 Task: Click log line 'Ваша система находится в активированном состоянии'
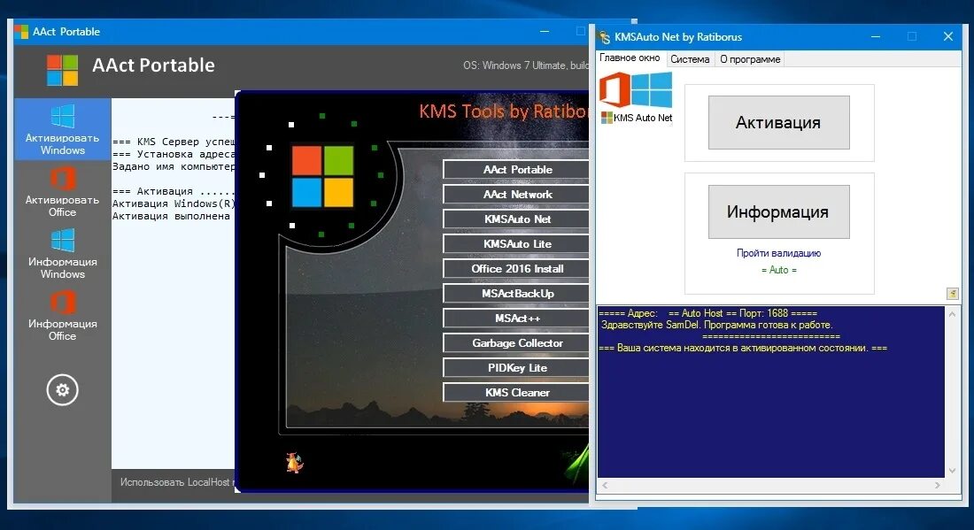(743, 348)
